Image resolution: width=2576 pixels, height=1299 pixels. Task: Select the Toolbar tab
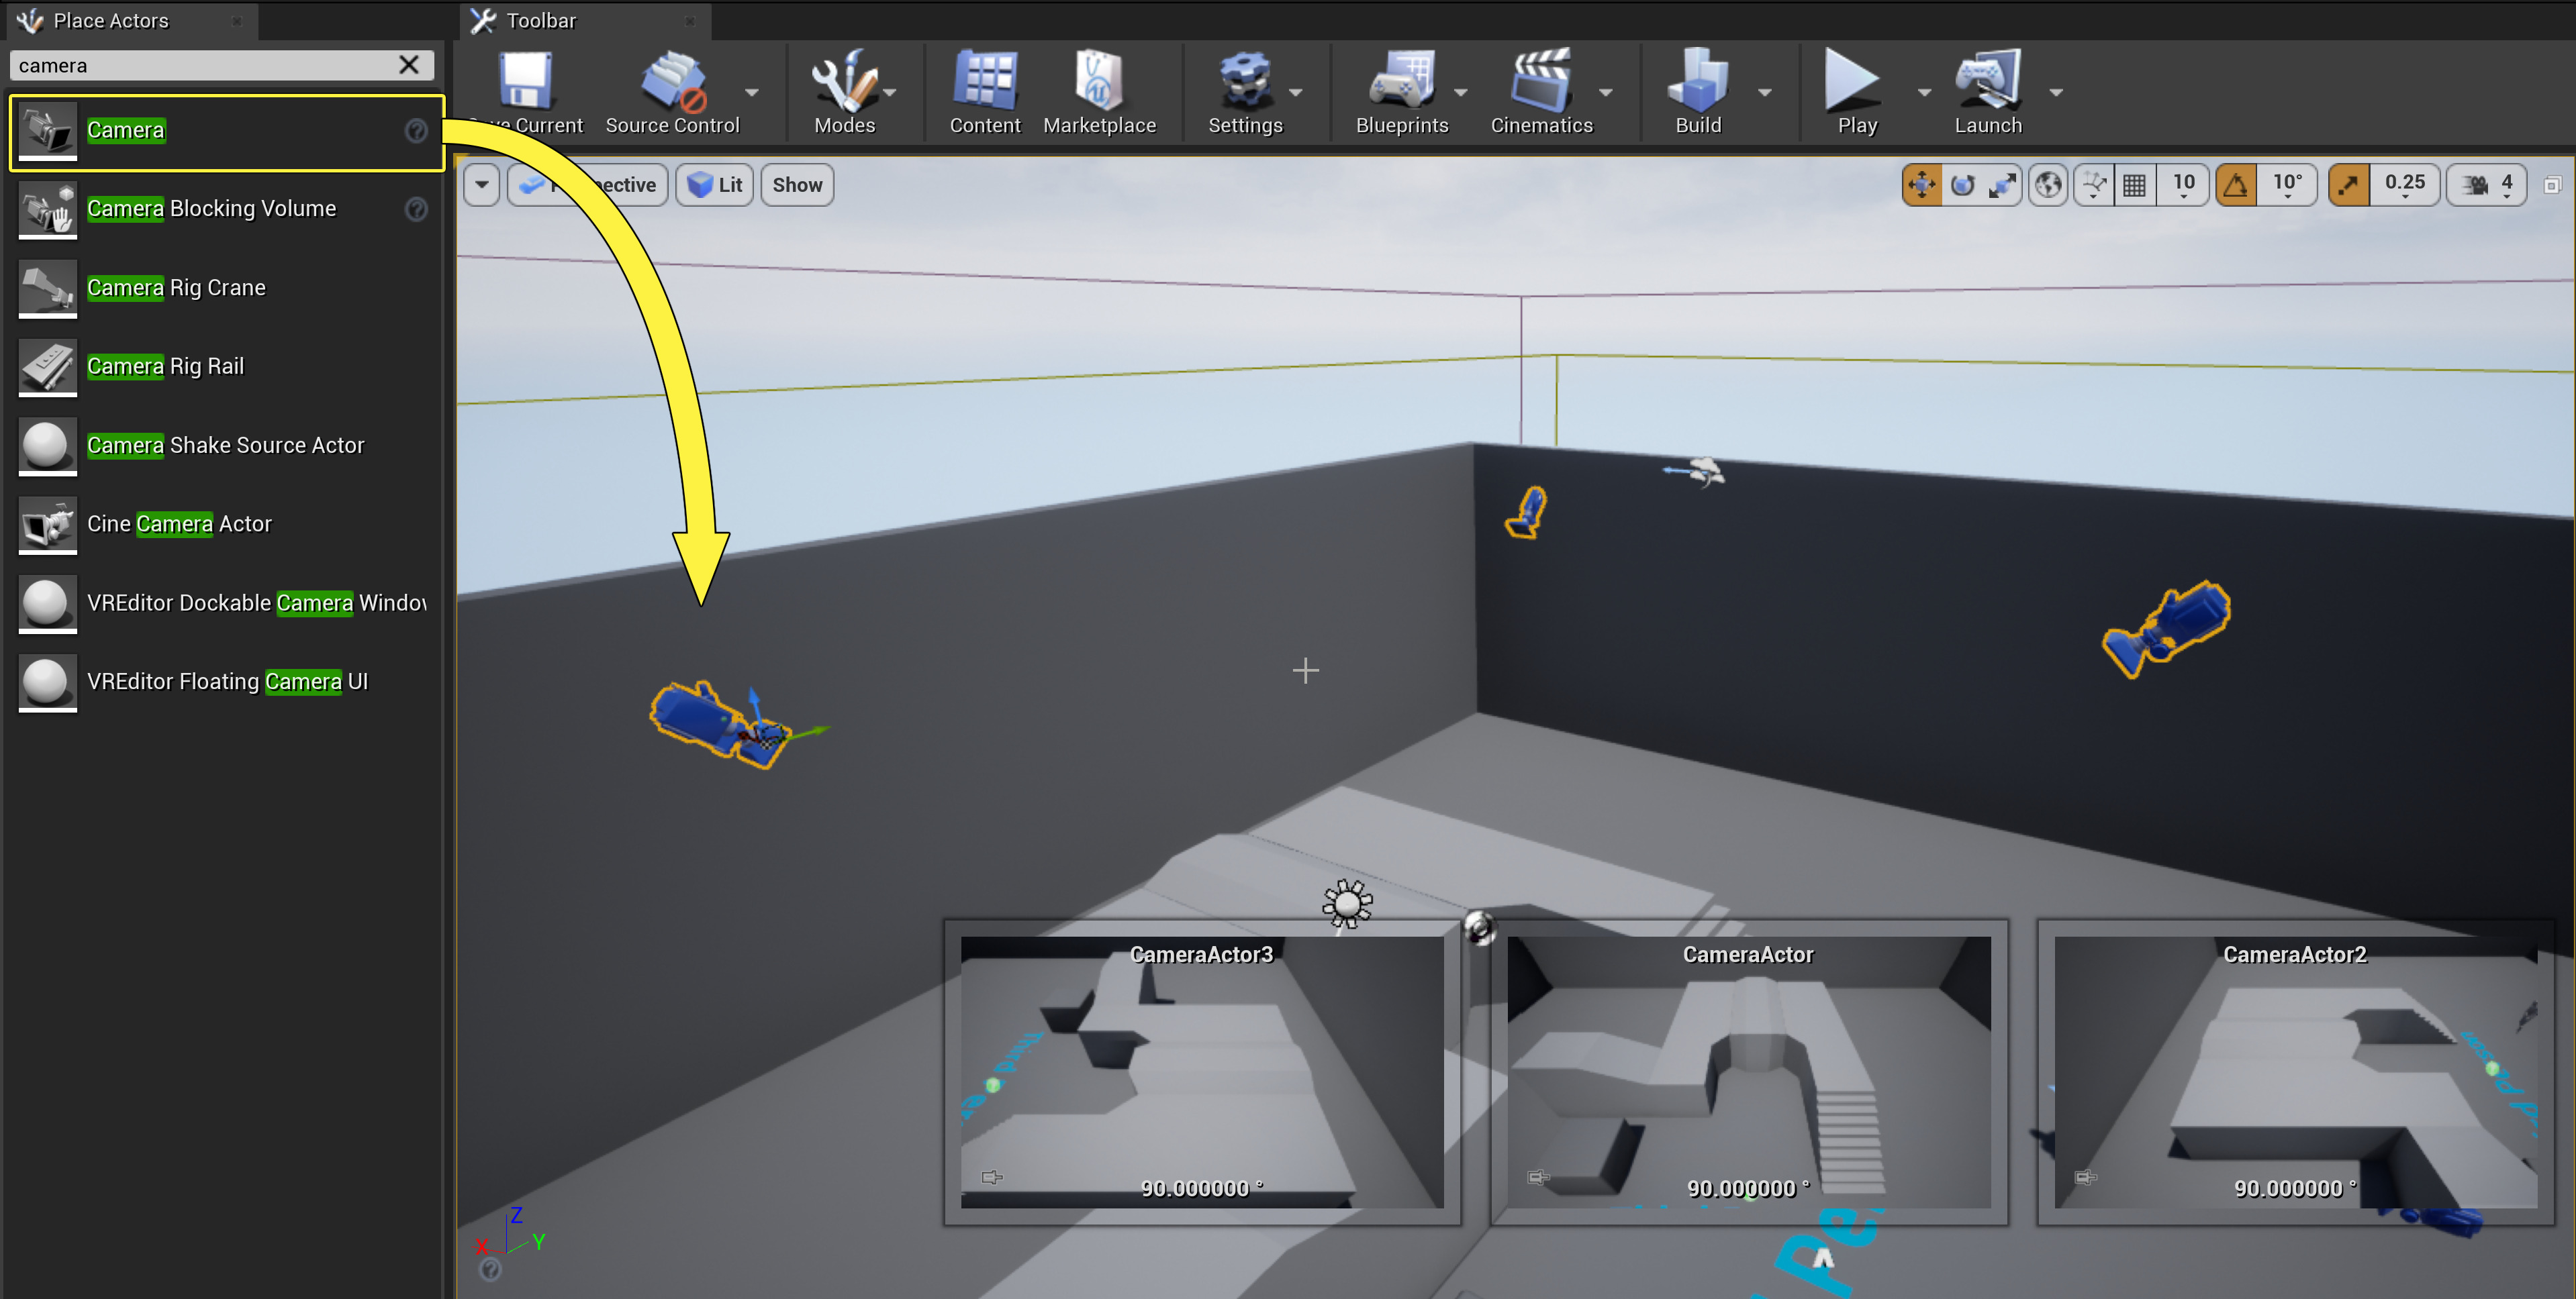[x=540, y=20]
